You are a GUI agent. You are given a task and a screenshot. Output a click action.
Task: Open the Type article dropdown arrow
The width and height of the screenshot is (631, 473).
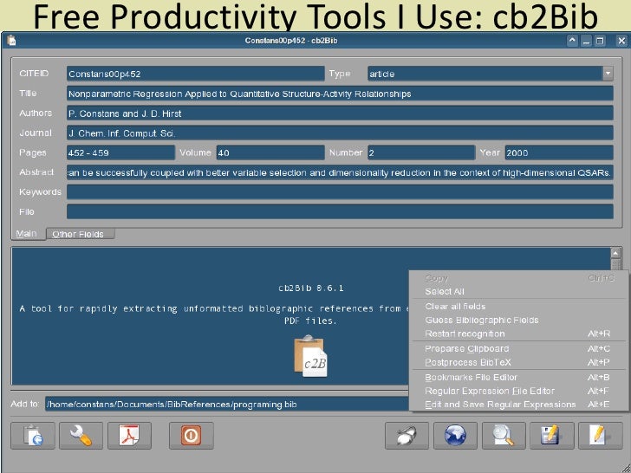click(x=608, y=74)
